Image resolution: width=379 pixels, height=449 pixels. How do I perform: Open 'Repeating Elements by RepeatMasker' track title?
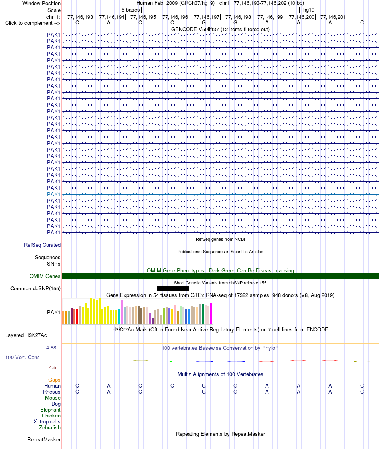[x=220, y=434]
